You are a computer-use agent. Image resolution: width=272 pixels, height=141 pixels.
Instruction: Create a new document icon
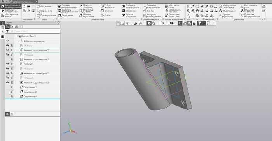[x=24, y=7]
